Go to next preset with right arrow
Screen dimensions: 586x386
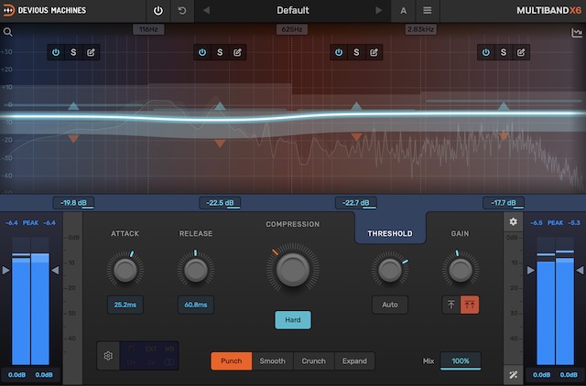[x=379, y=10]
